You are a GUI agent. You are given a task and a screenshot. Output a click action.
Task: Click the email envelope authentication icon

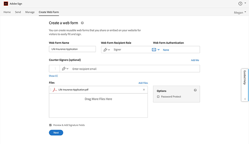click(154, 50)
